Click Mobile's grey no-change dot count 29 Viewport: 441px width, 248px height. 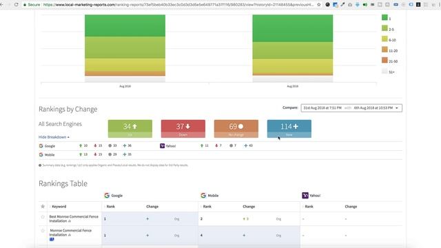(112, 154)
